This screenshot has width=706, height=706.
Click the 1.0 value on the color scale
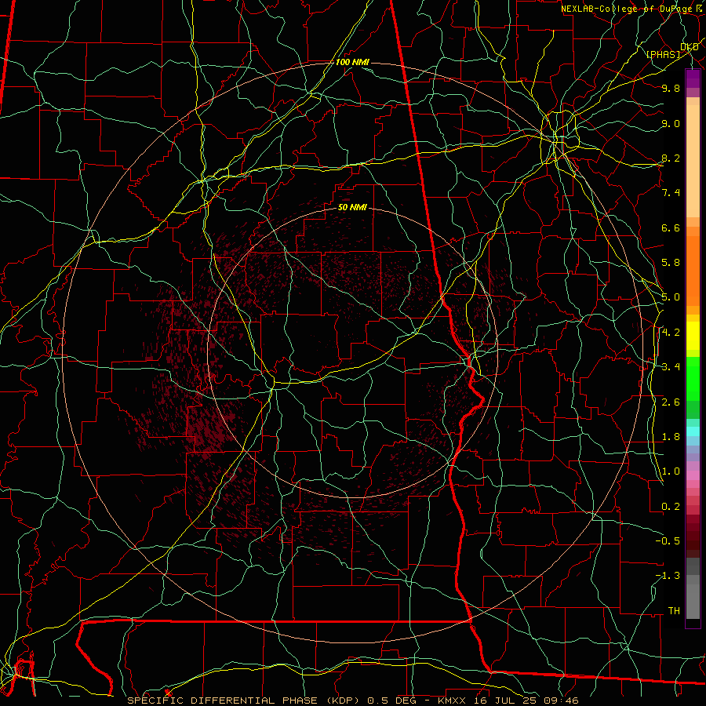(x=671, y=471)
